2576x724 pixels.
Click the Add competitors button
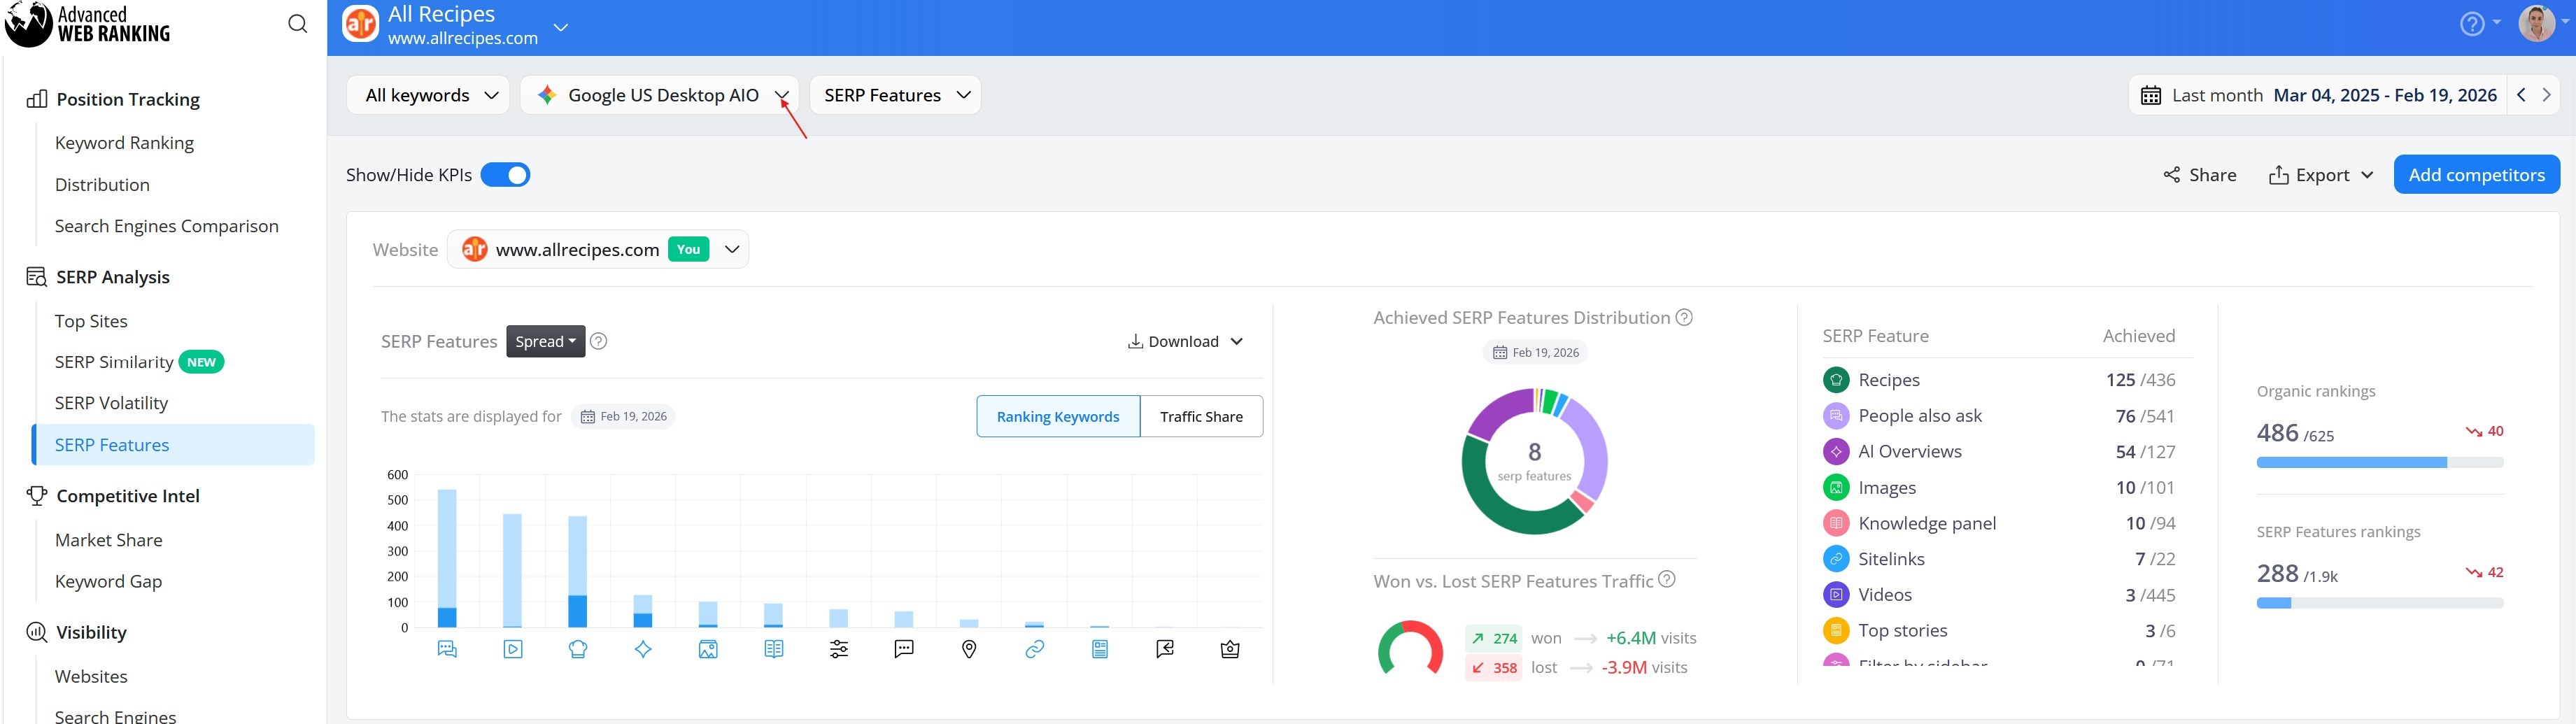tap(2476, 175)
